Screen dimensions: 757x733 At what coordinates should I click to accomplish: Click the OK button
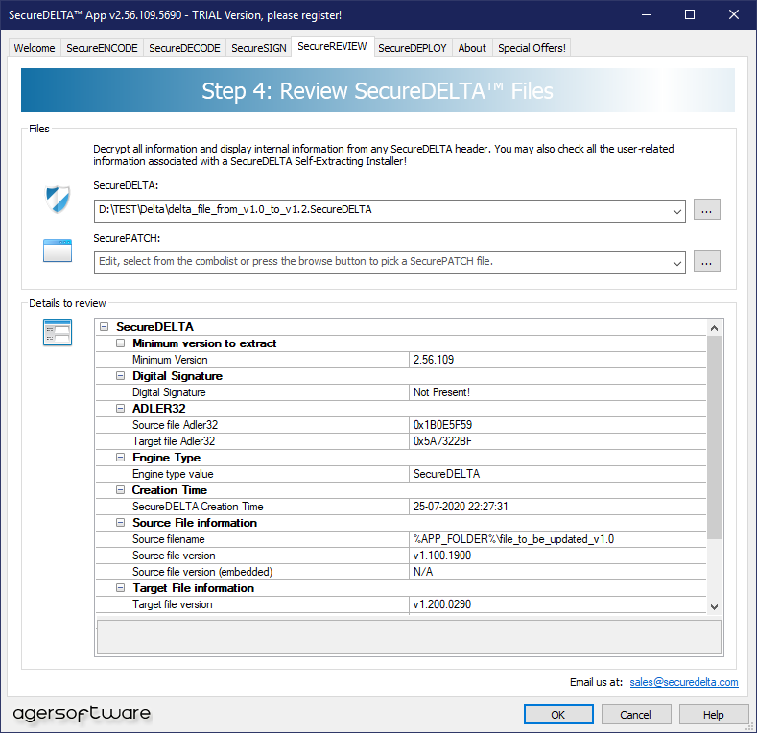point(558,714)
